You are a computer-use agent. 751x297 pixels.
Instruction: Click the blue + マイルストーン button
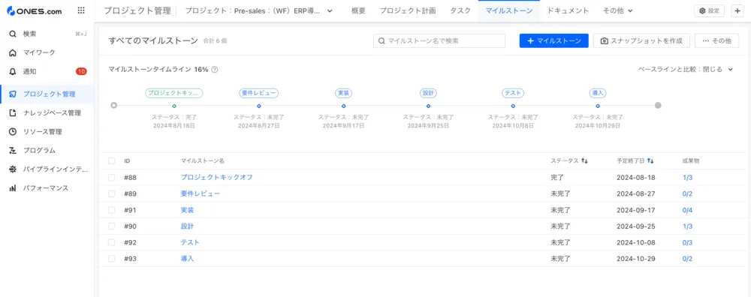coord(553,41)
